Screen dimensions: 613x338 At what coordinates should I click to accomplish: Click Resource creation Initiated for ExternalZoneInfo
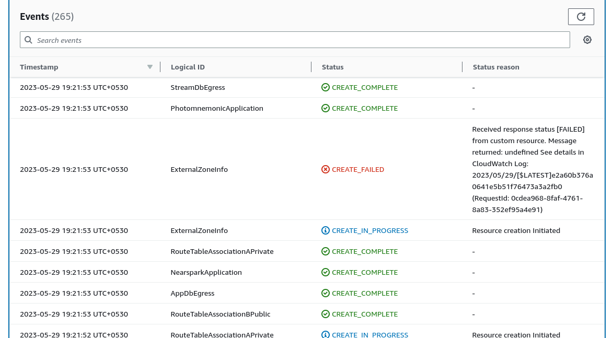click(x=516, y=230)
